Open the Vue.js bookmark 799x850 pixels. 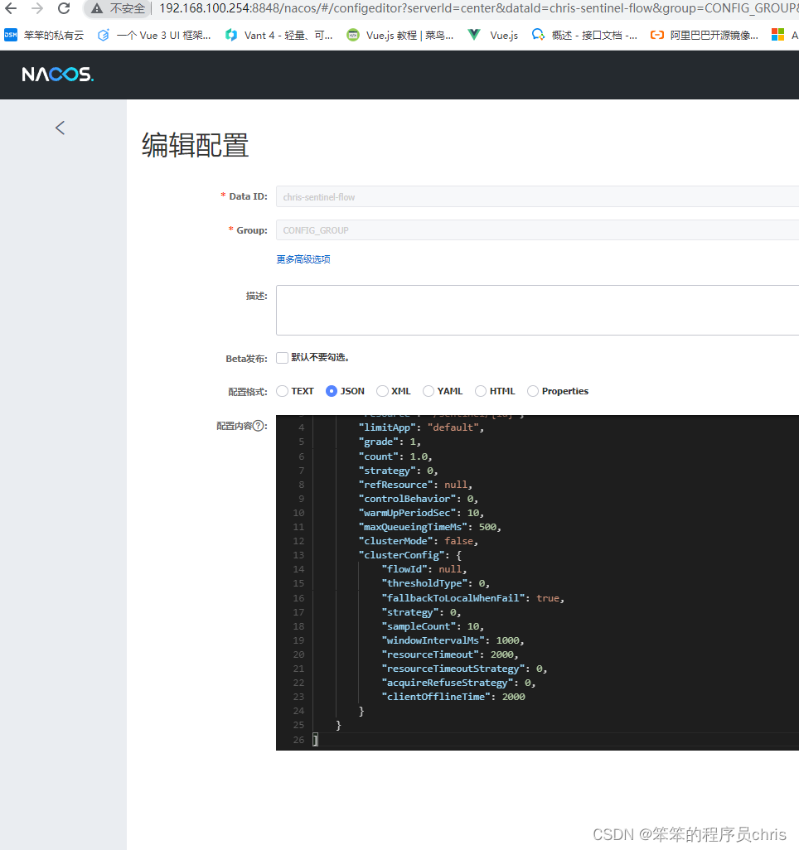pos(493,36)
